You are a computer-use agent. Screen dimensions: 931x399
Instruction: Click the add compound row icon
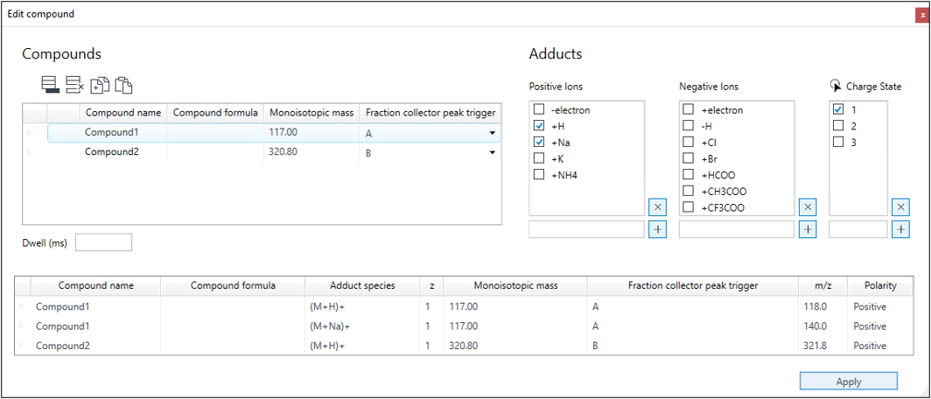(51, 85)
